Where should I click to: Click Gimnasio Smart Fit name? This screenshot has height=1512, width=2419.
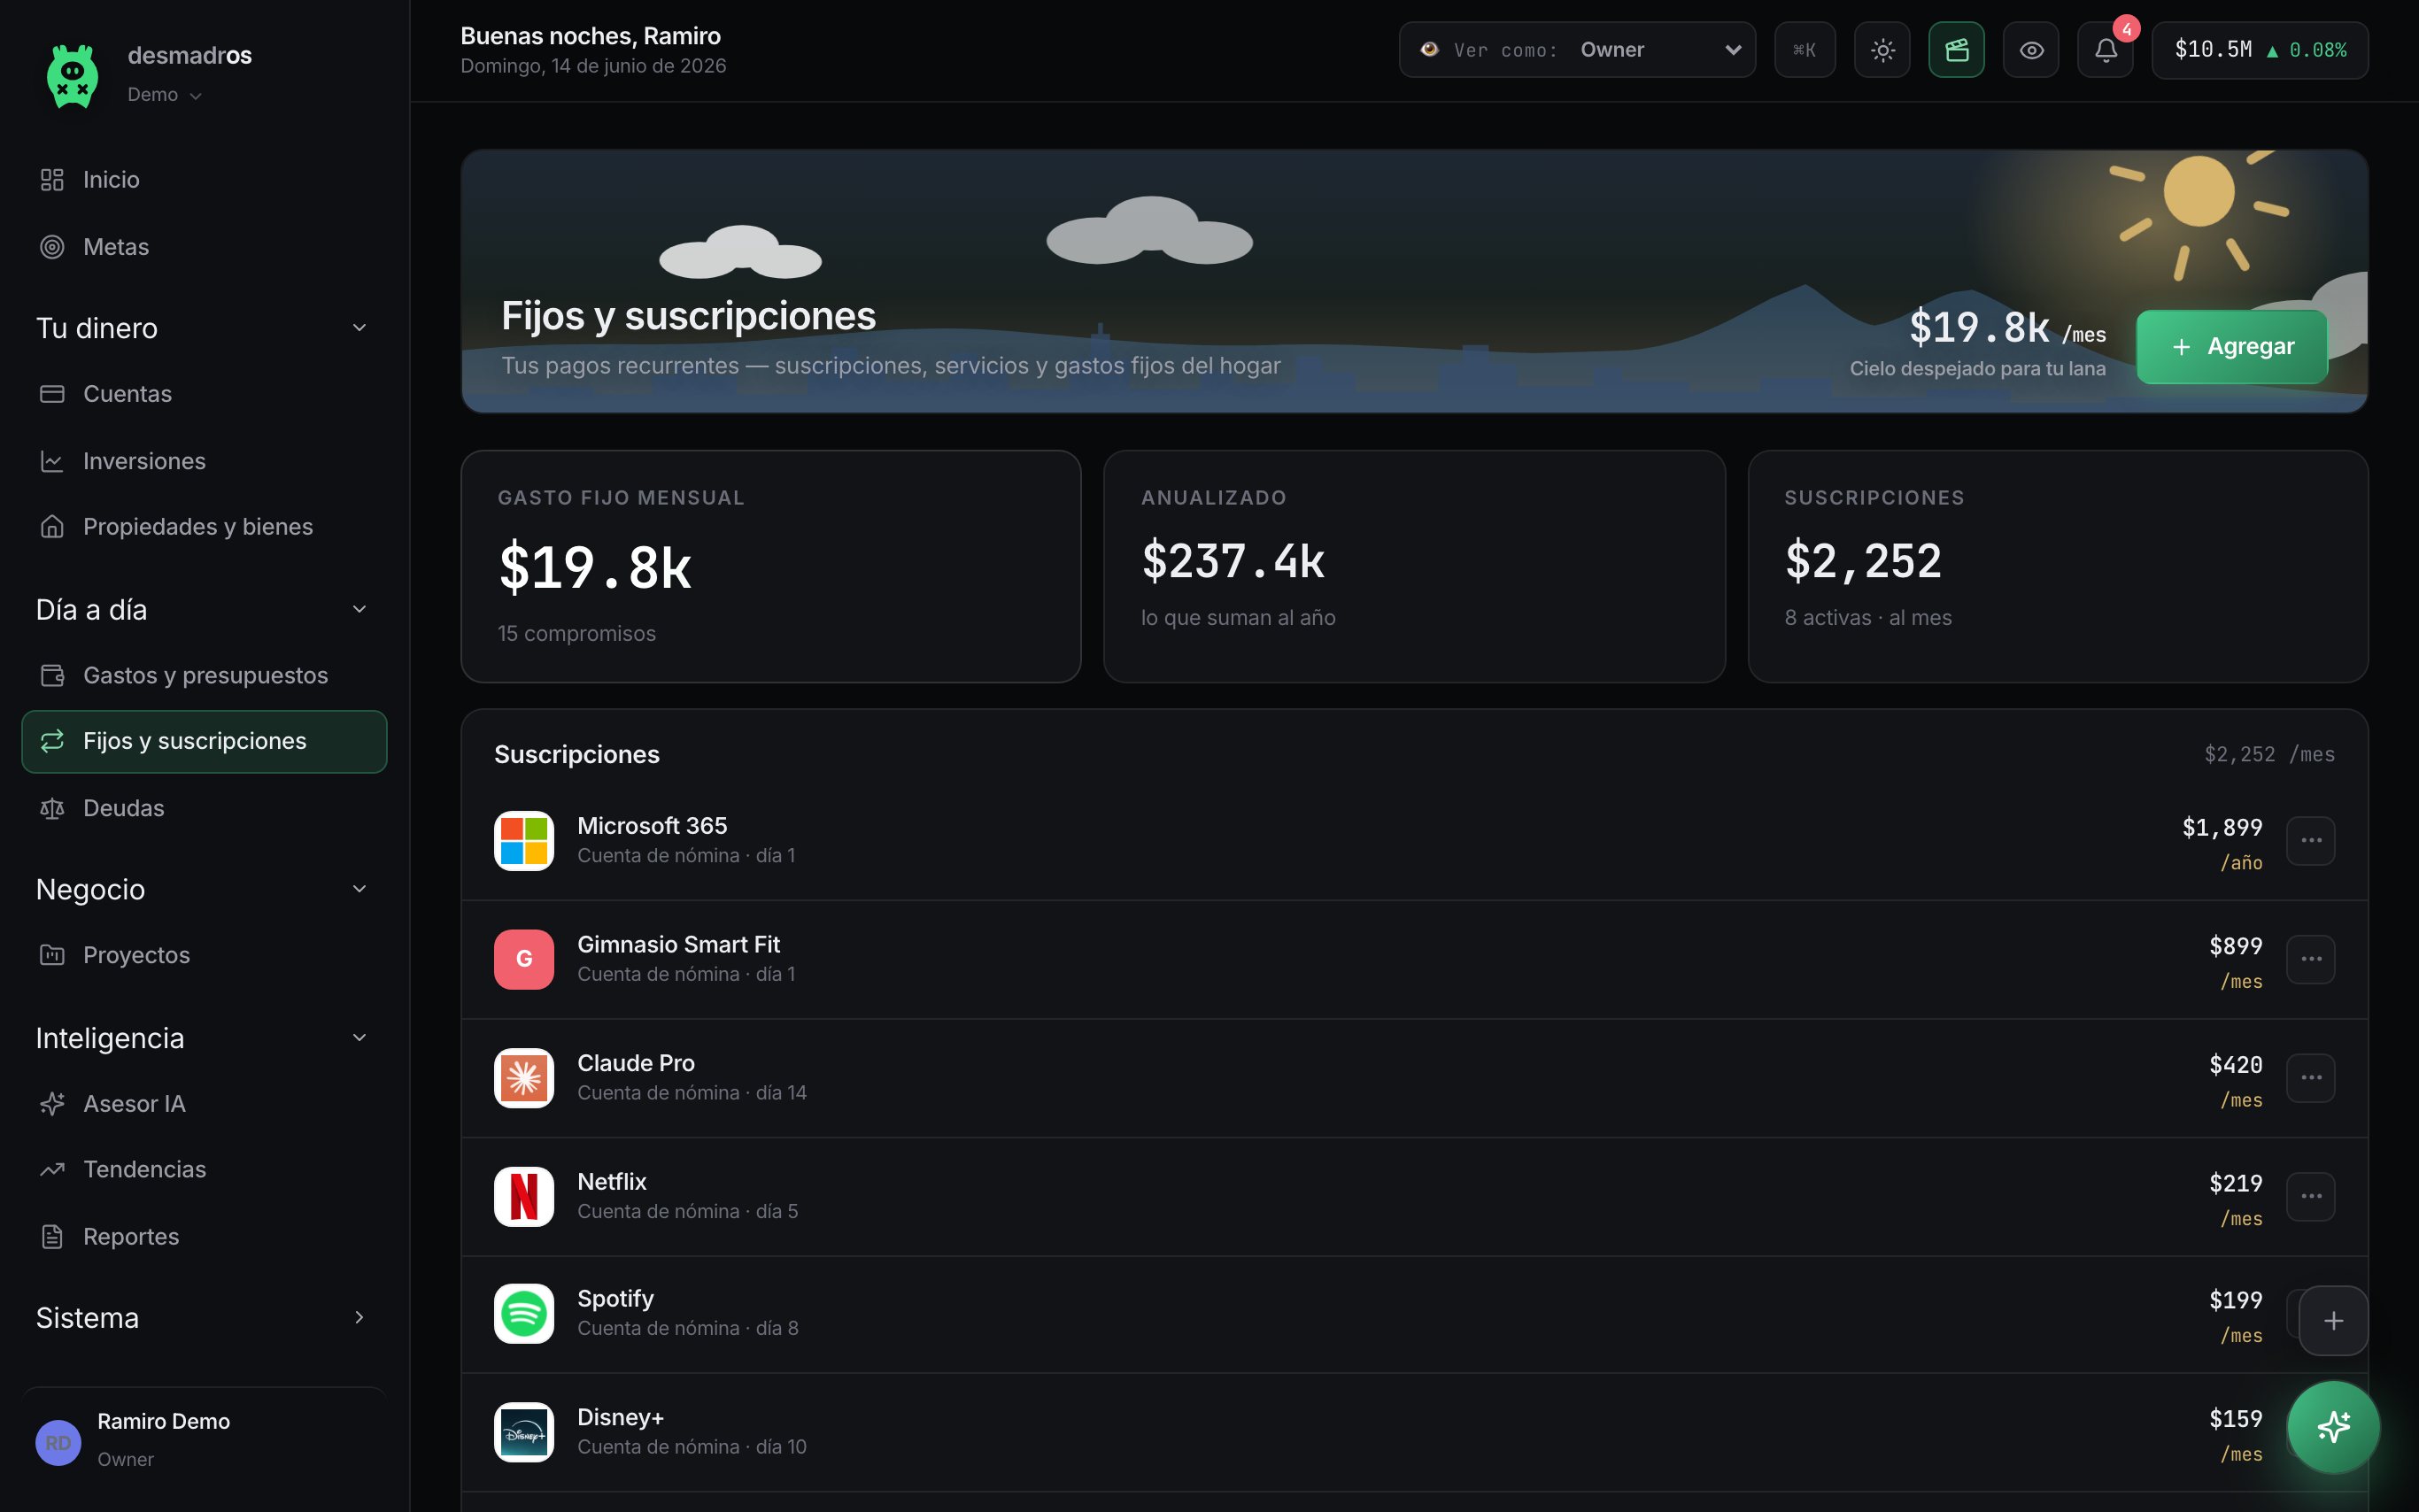click(678, 945)
